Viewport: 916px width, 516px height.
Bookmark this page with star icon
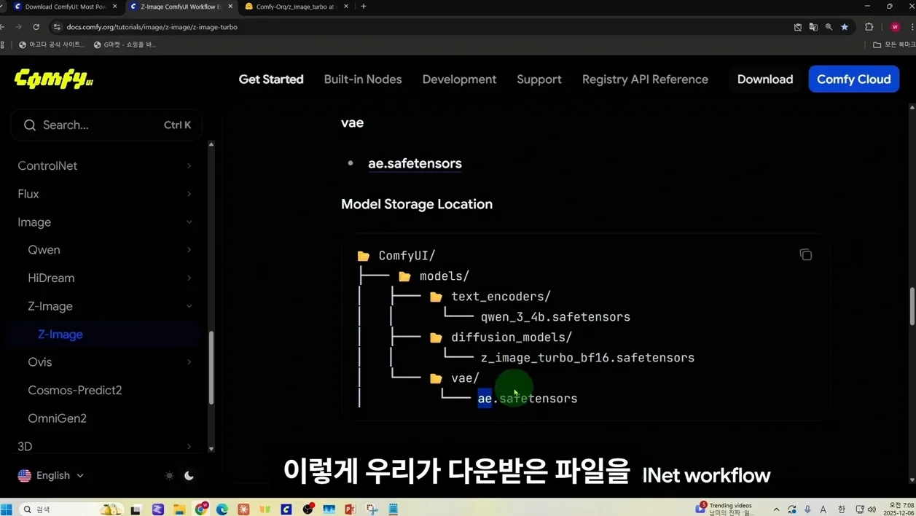[x=845, y=27]
